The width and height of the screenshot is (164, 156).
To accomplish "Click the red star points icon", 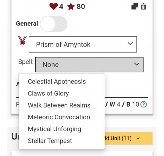I will (x=71, y=6).
